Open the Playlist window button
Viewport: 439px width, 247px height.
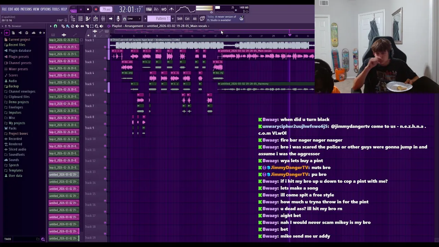[x=73, y=19]
